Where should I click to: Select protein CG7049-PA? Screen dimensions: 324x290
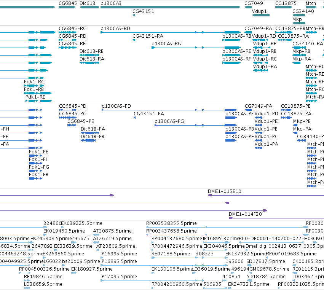point(258,106)
